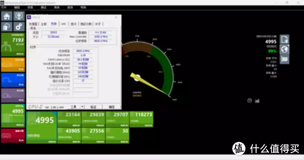Click the 验证 button in CPU-Z
Viewport: 304px width, 160px height.
(93, 107)
